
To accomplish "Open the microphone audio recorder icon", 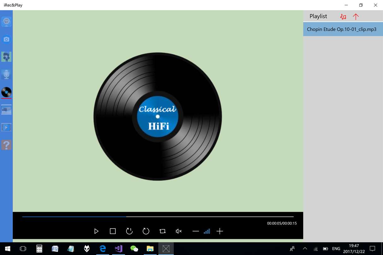I will pos(6,75).
